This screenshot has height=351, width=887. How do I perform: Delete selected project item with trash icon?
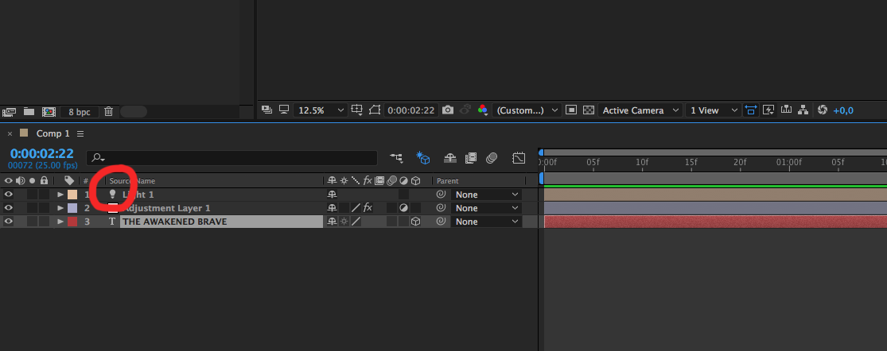point(109,112)
